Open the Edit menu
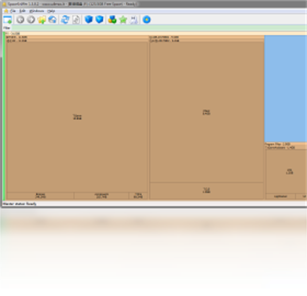Screen dimensions: 307x296 coord(23,11)
